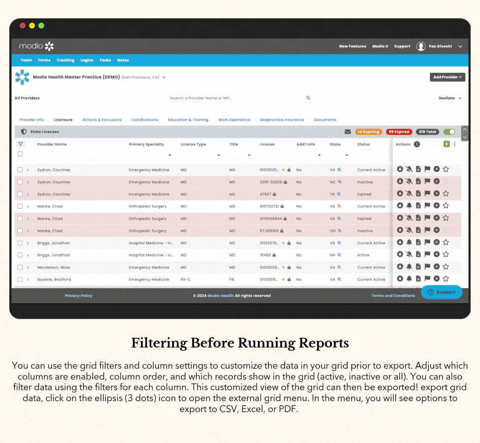Open the Yas Givechi account menu chevron

point(460,47)
